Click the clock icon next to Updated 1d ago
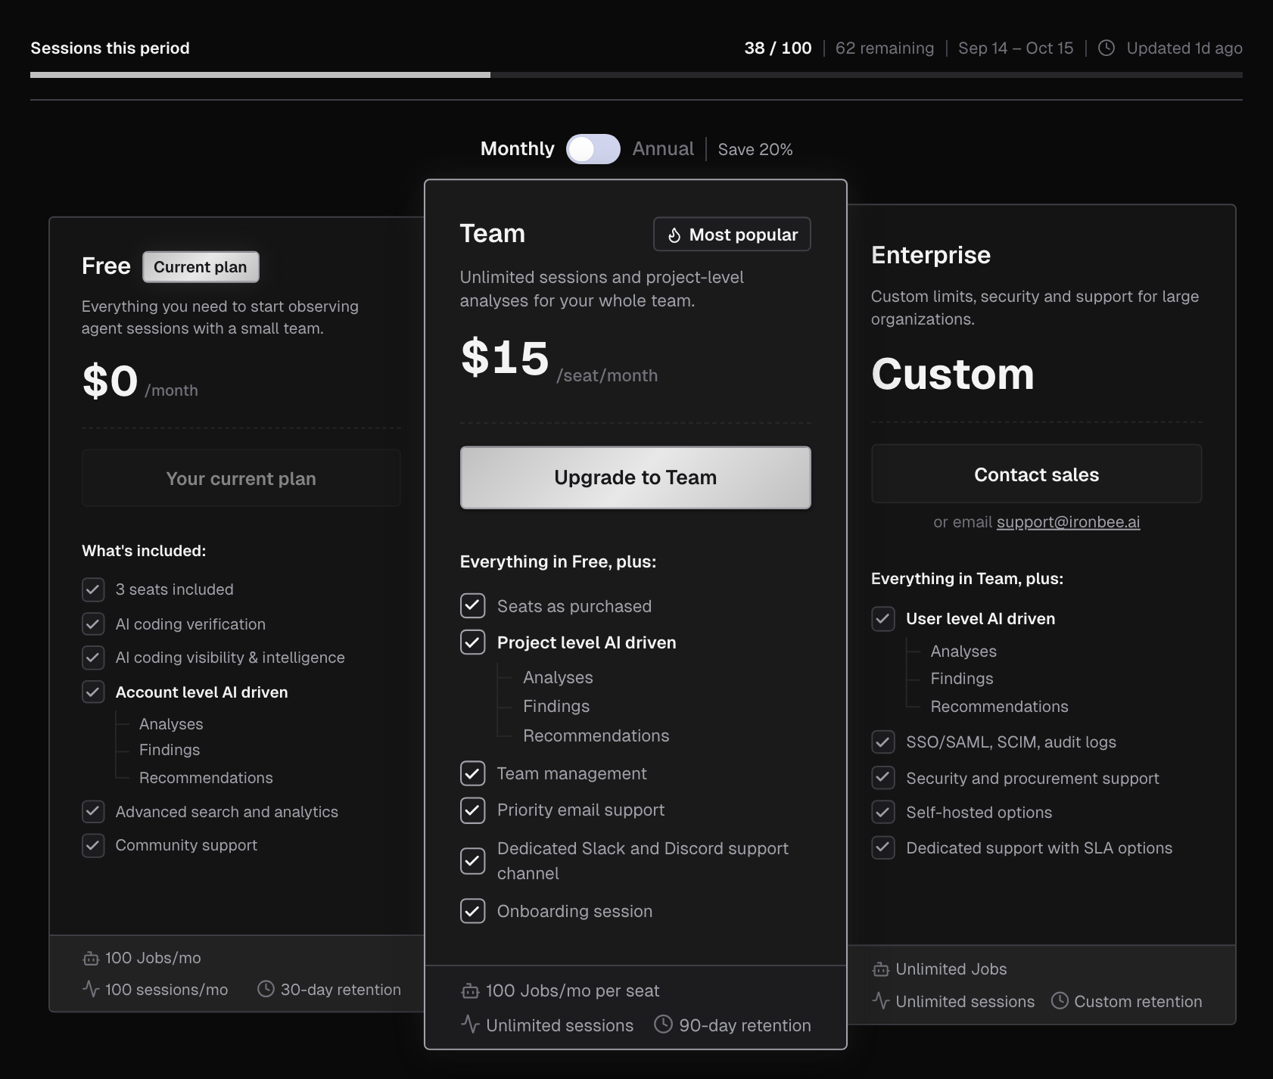Screen dimensions: 1273x1079 pyautogui.click(x=1106, y=48)
